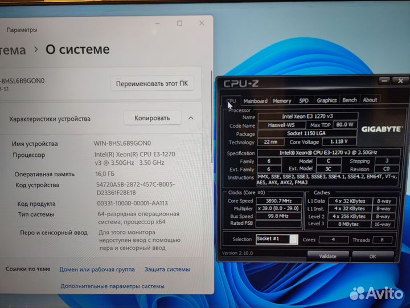The image size is (410, 308).
Task: Open the 'Домен или рабочая группа' link
Action: (x=97, y=269)
